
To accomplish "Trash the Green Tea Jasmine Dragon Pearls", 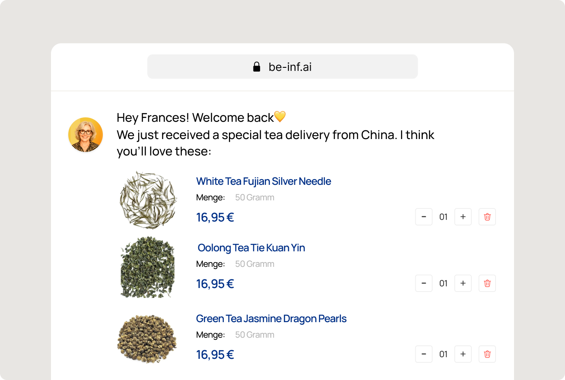I will 487,354.
